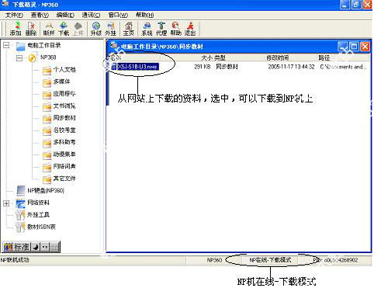374x288 pixels.
Task: Maximize the inner 同步教材 child window
Action: pos(354,47)
